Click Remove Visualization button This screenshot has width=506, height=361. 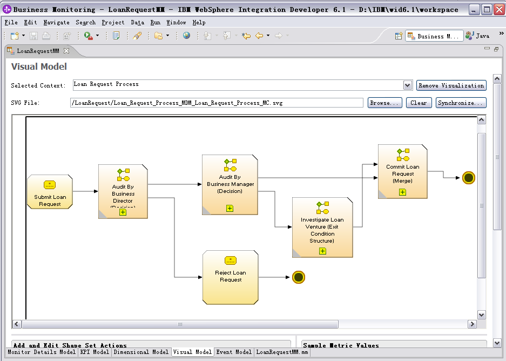(x=451, y=85)
